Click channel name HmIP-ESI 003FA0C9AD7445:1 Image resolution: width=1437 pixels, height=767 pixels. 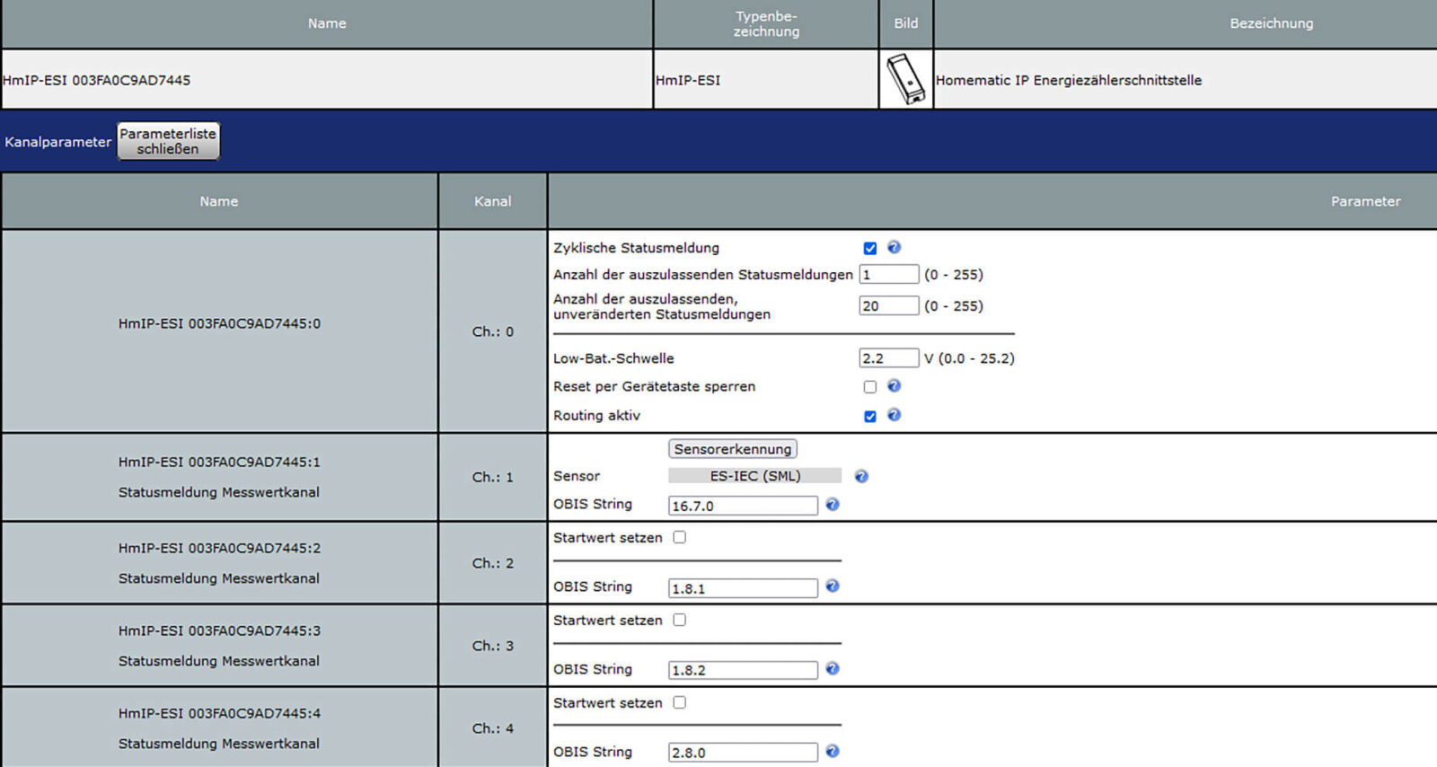219,462
